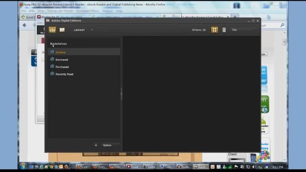Click the system tray volume speaker icon

click(x=253, y=167)
